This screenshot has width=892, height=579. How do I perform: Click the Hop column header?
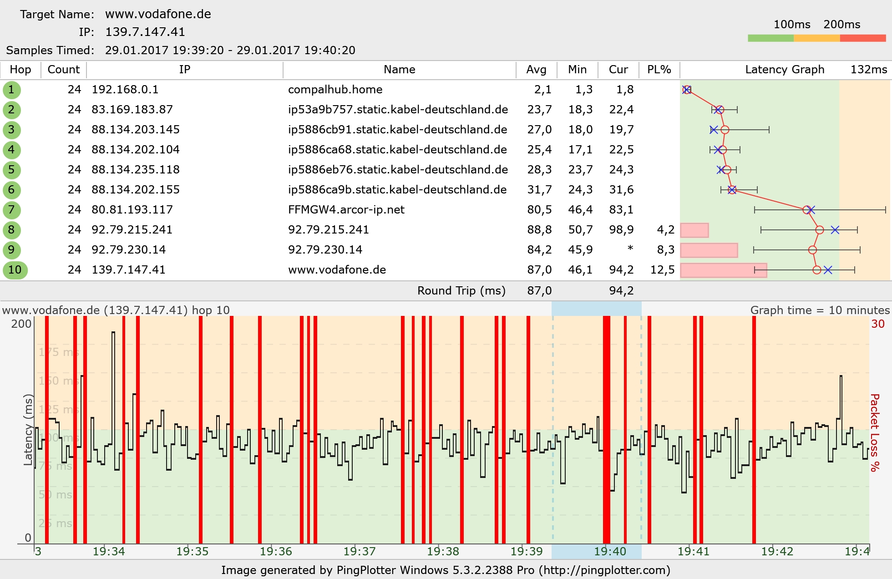[x=20, y=70]
